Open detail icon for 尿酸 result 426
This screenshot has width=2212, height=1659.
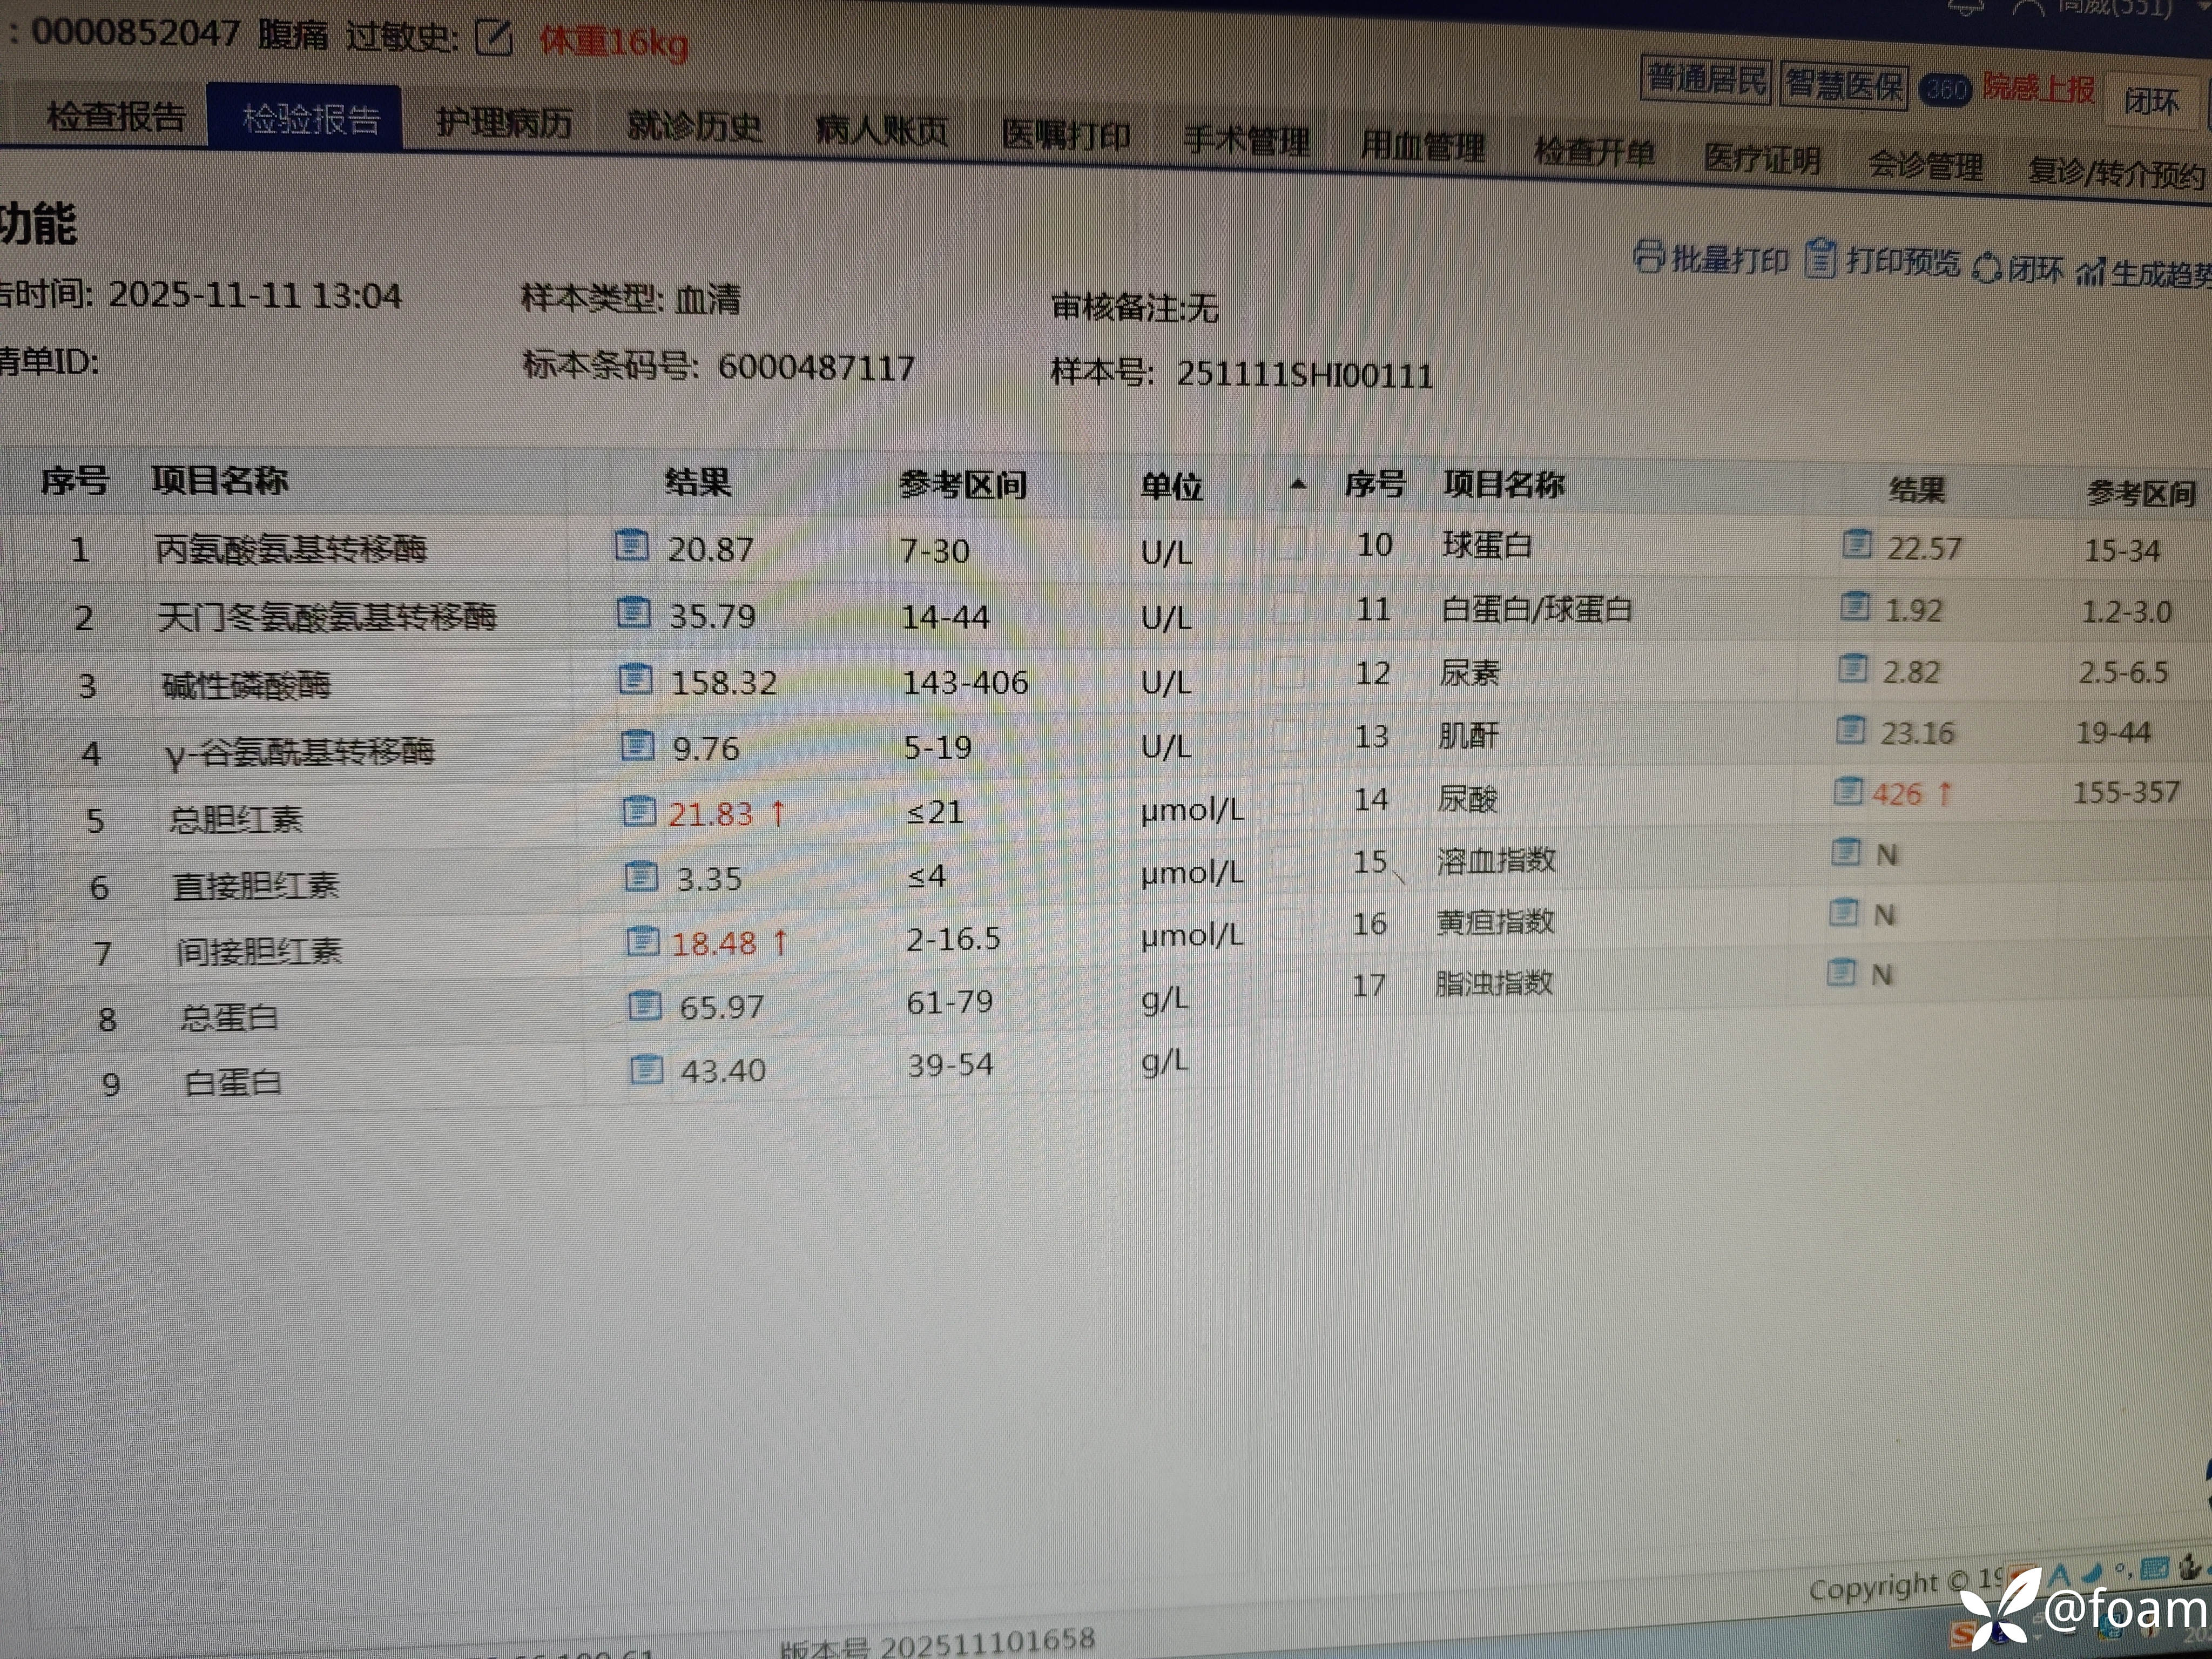click(1848, 792)
